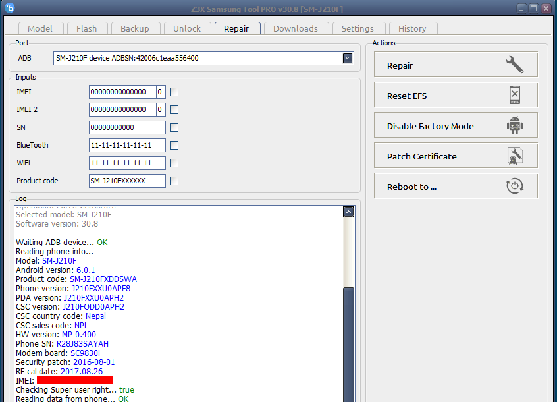Click the IMEI 2 check digit field
Screen dimensions: 557x402
(161, 110)
